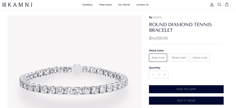236x108 pixels.
Task: Click the BUY IT NOW button
Action: point(186,101)
